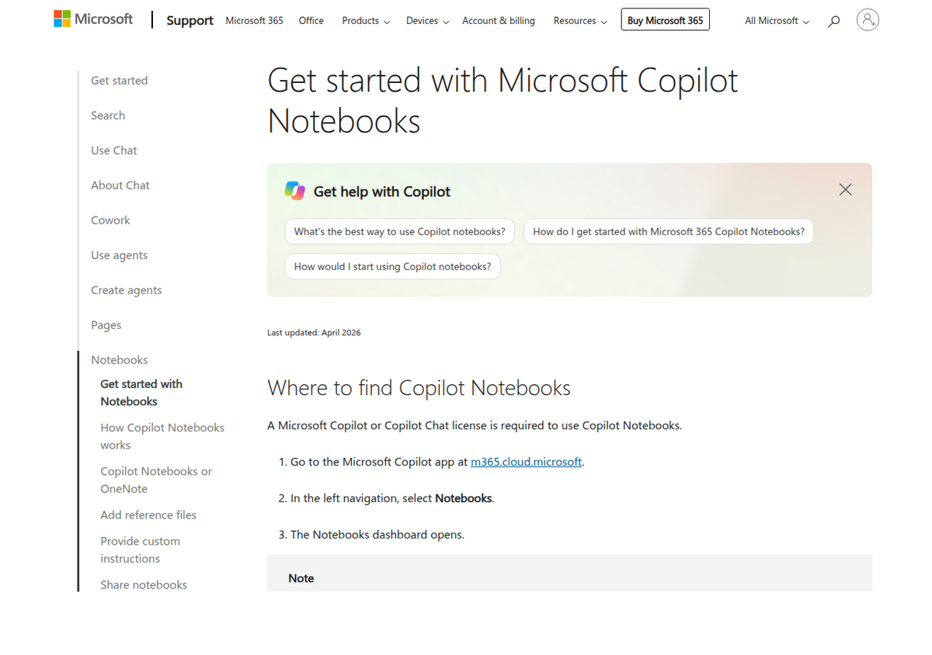Expand the Devices dropdown menu
This screenshot has height=655, width=932.
[427, 21]
